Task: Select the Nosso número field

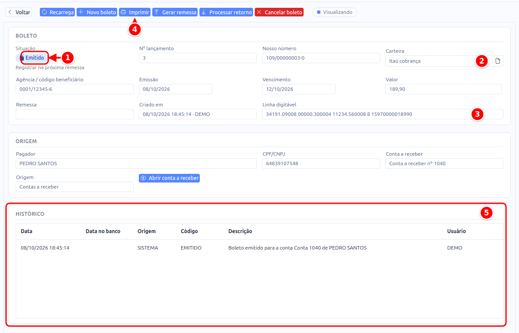Action: coord(321,58)
